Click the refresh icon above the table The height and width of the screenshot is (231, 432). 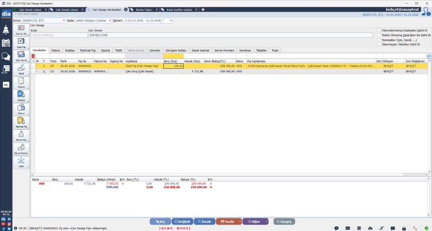click(429, 56)
